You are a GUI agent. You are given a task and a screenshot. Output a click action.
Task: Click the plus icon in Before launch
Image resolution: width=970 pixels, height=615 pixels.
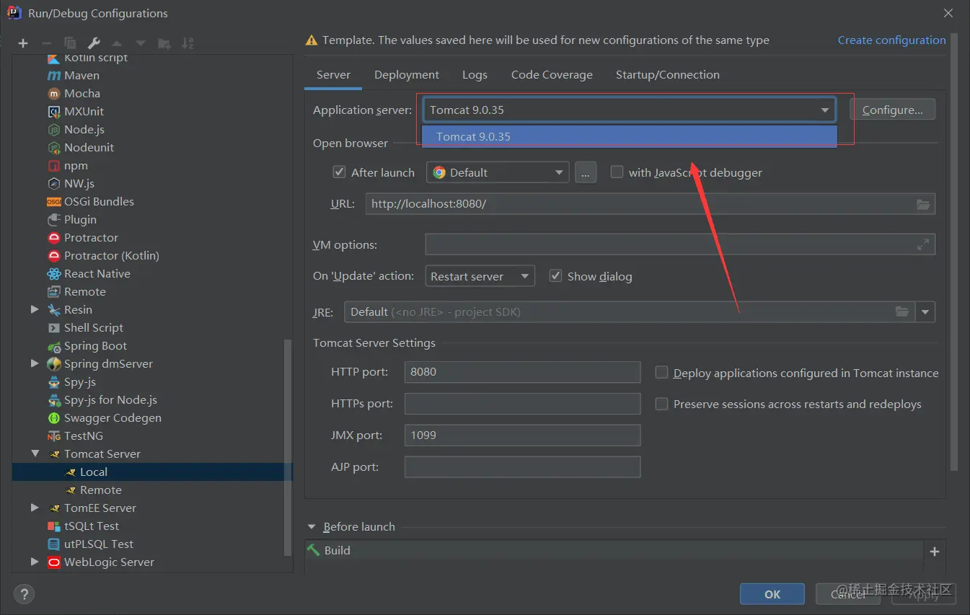[935, 552]
